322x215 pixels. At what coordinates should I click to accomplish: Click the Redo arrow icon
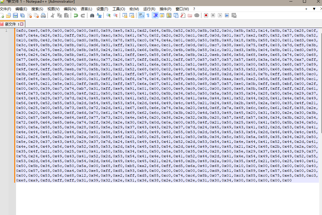pos(83,15)
